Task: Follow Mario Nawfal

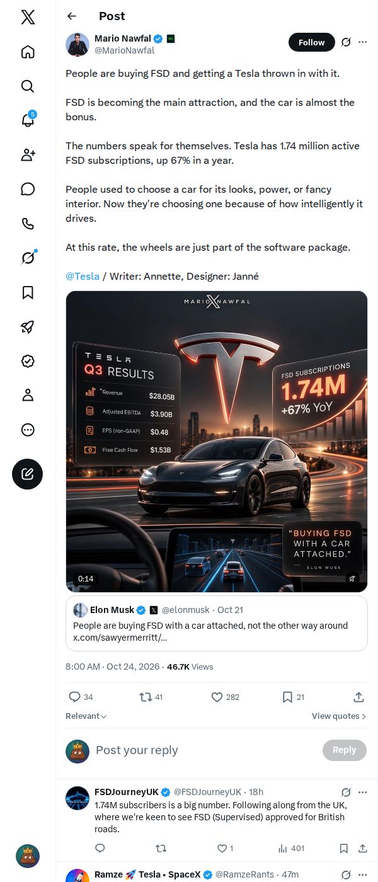Action: tap(312, 42)
